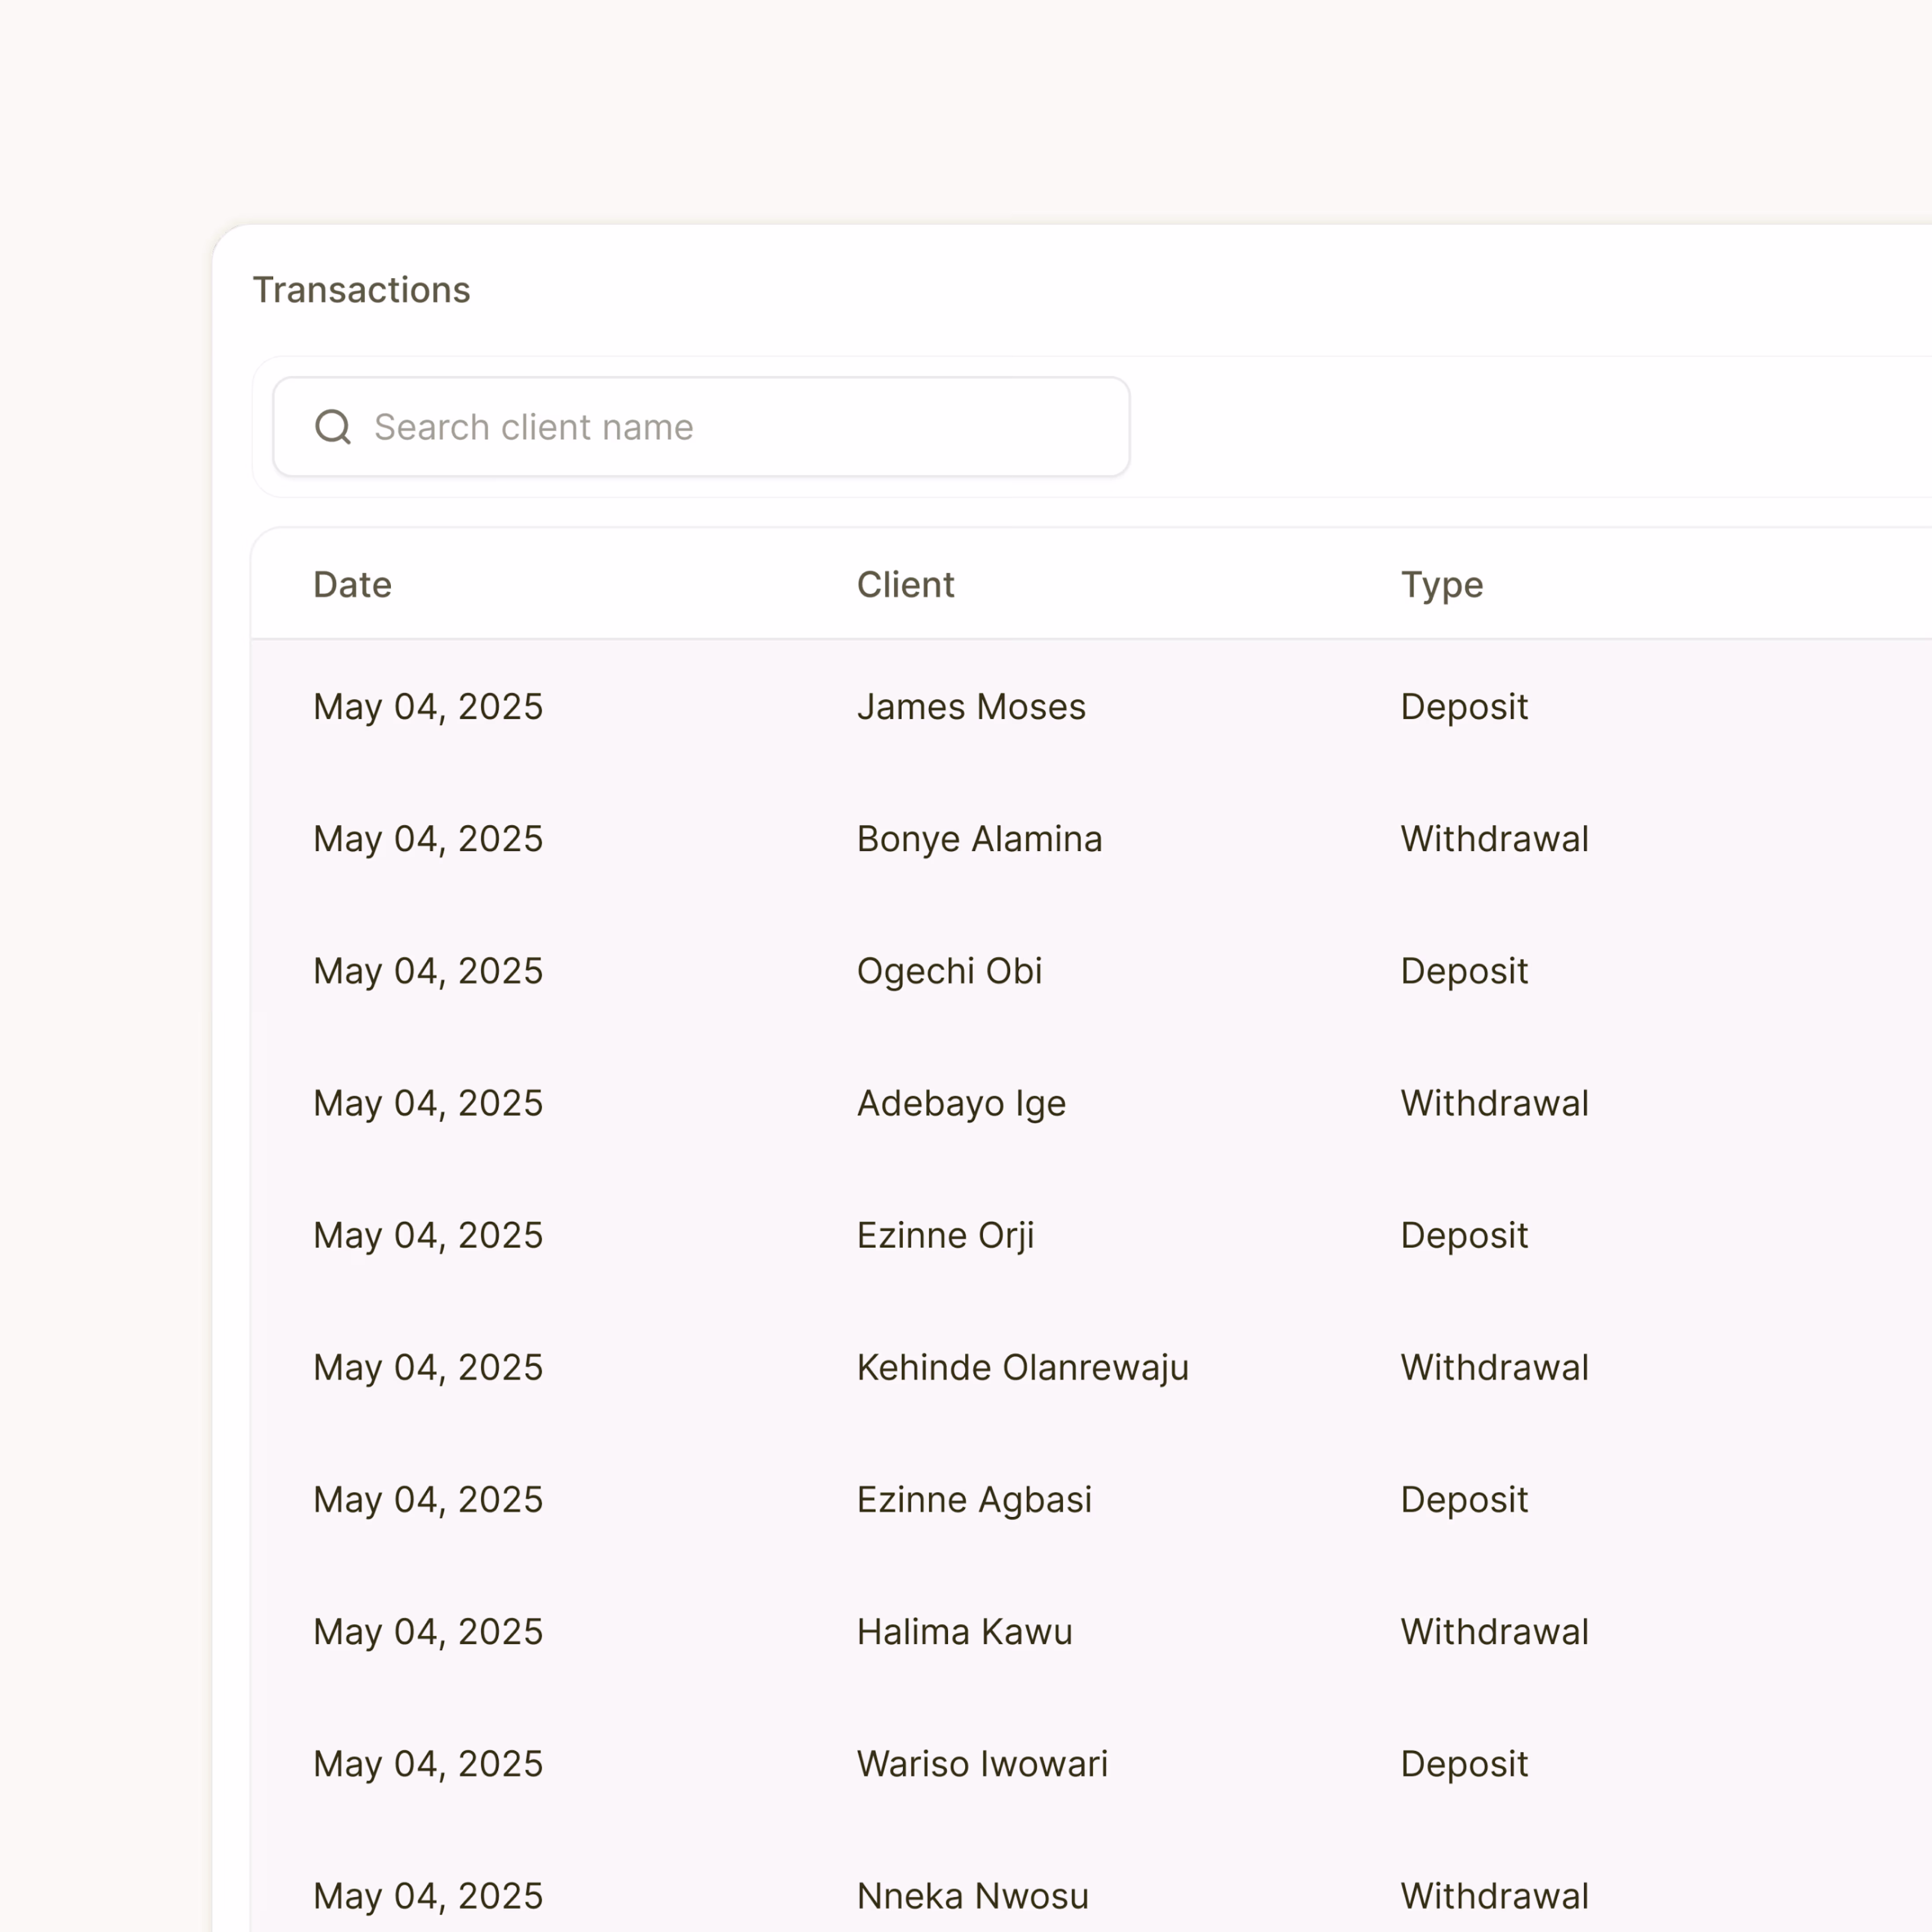1932x1932 pixels.
Task: Click the Transactions heading
Action: pos(361,290)
